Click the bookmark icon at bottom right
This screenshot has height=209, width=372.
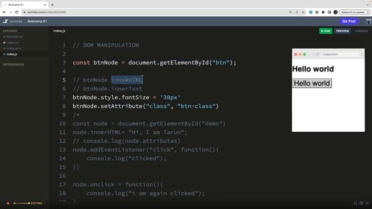355,203
